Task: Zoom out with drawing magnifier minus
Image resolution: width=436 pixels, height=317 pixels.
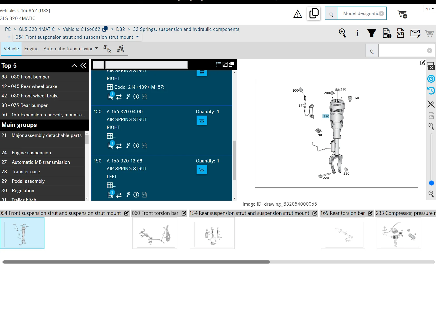Action: click(x=431, y=194)
